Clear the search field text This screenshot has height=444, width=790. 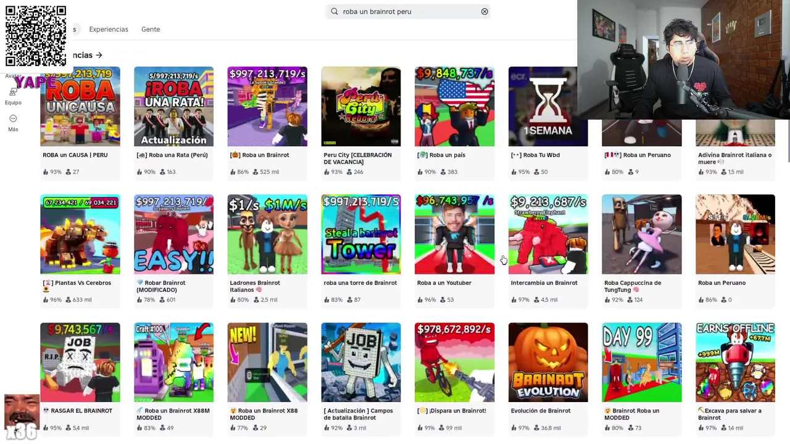tap(484, 11)
